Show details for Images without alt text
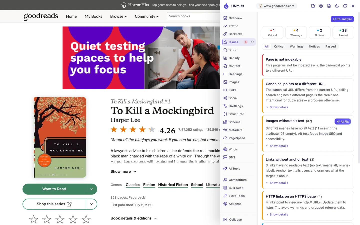 click(277, 146)
